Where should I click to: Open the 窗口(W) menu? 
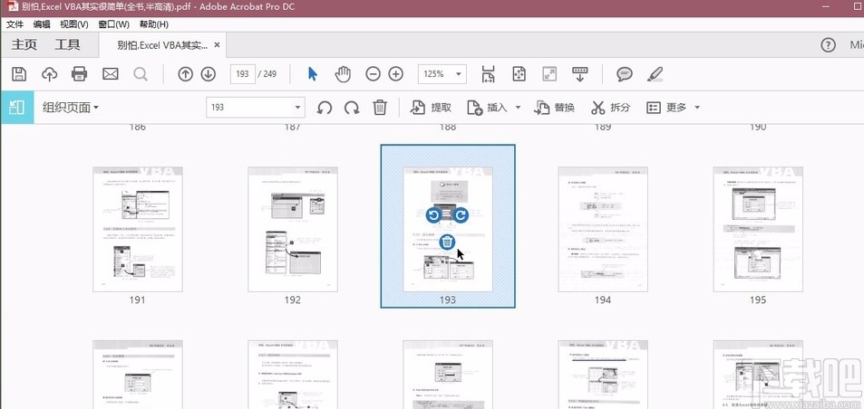point(113,24)
